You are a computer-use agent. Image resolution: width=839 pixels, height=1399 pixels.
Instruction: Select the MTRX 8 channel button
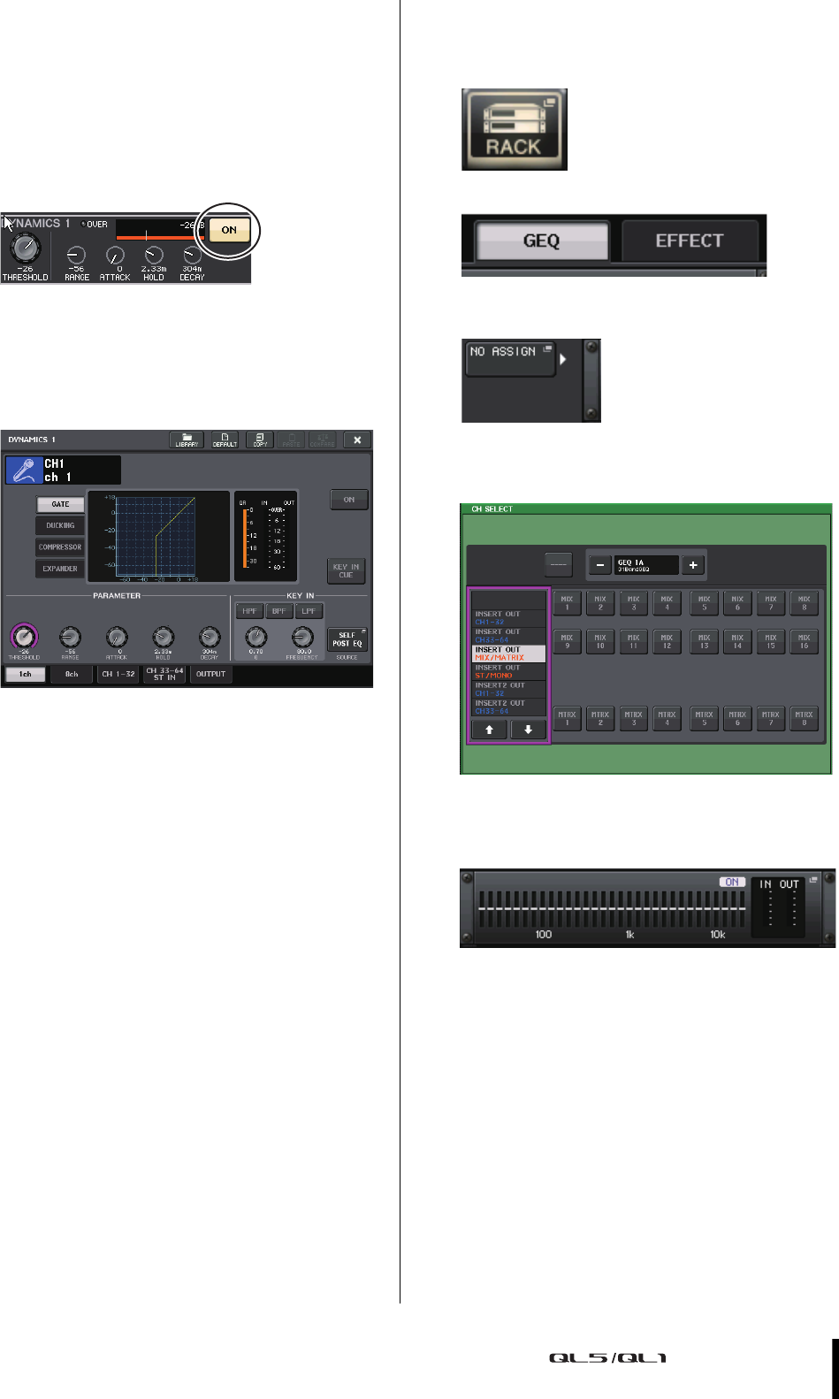click(804, 718)
